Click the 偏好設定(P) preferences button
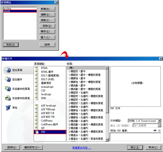The width and height of the screenshot is (163, 152). 33,147
